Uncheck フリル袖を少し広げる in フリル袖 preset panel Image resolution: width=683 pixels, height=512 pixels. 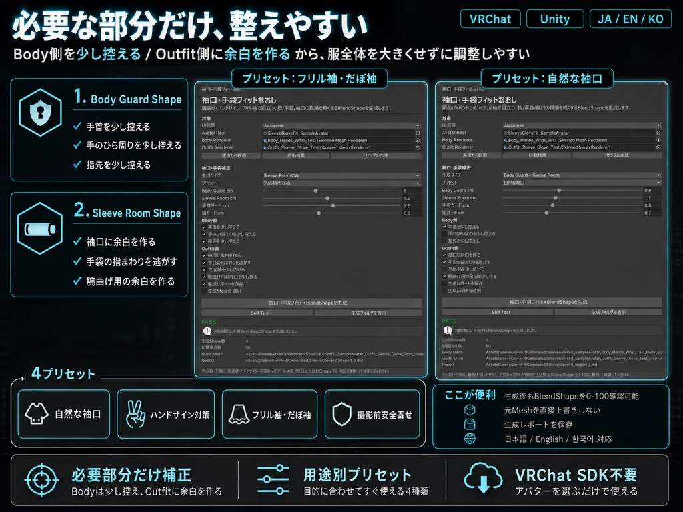pyautogui.click(x=204, y=269)
